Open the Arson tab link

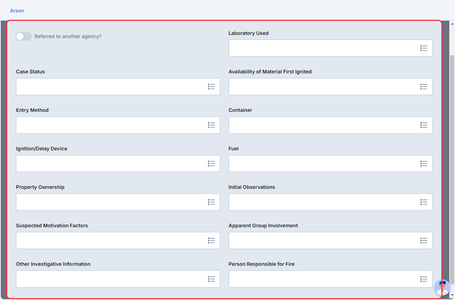click(17, 11)
